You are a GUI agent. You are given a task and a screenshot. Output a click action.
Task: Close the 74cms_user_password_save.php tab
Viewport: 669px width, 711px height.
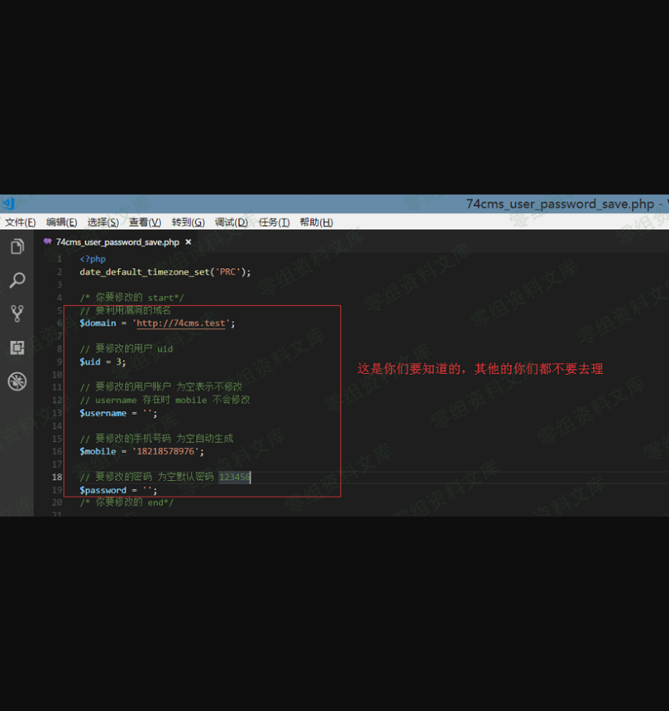click(x=189, y=242)
